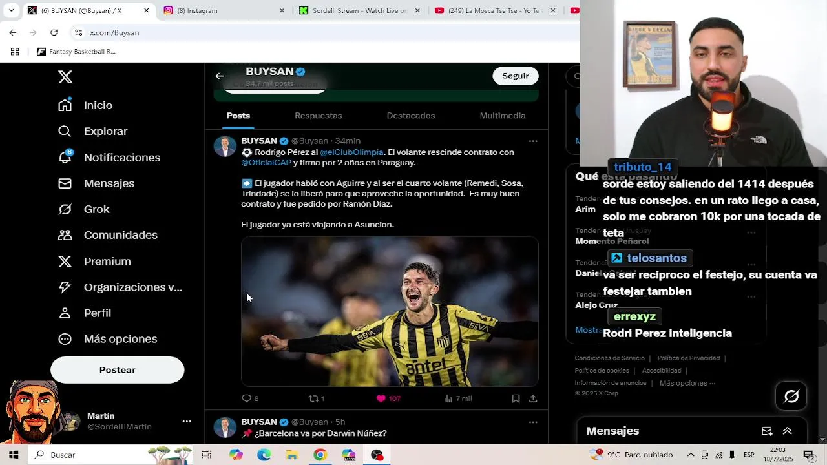Unlike the Rodrigo Pérez post heart

[381, 398]
